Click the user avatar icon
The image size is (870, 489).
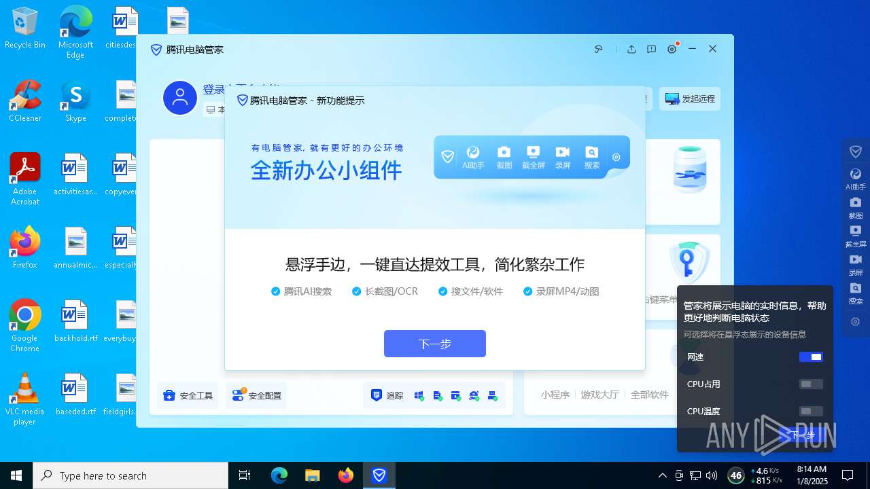click(x=180, y=98)
